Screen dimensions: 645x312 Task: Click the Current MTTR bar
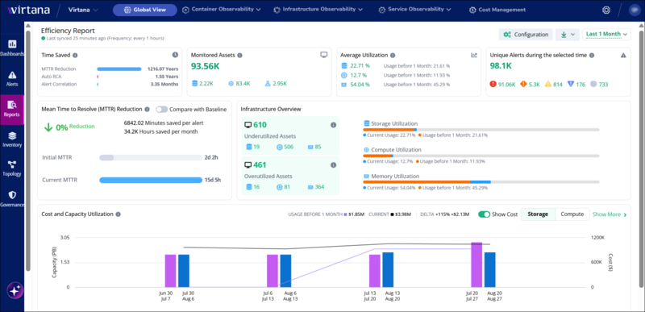[x=151, y=180]
